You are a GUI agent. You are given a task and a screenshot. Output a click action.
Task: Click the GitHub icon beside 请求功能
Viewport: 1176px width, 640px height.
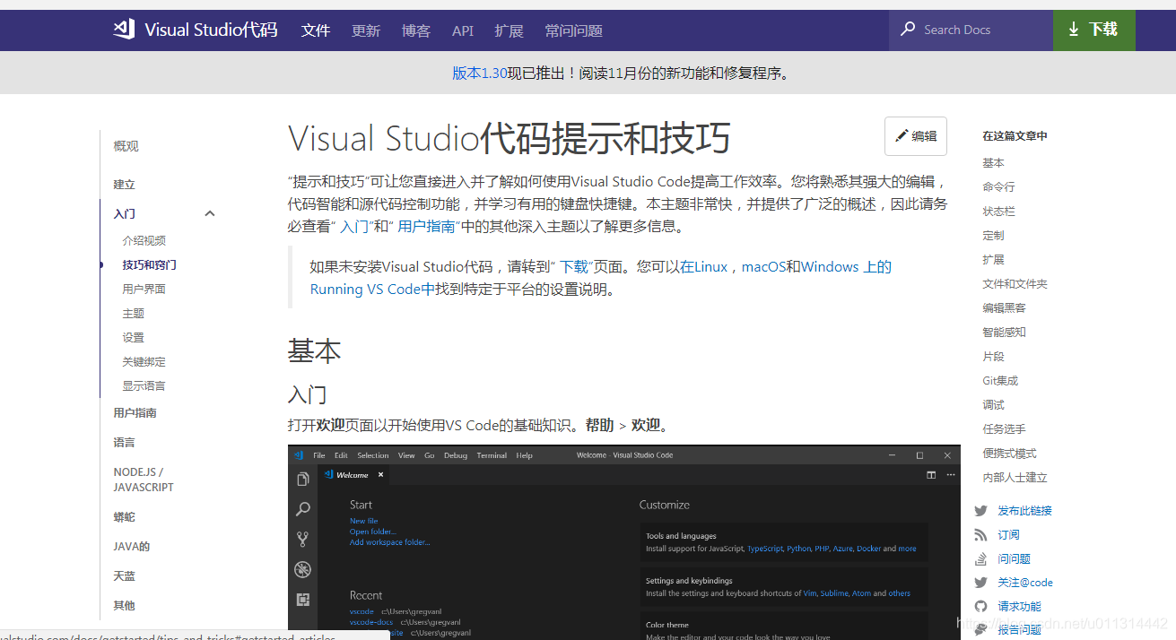point(980,606)
